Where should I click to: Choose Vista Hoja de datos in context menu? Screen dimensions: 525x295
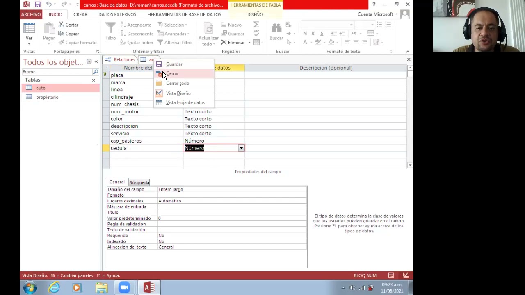(184, 102)
